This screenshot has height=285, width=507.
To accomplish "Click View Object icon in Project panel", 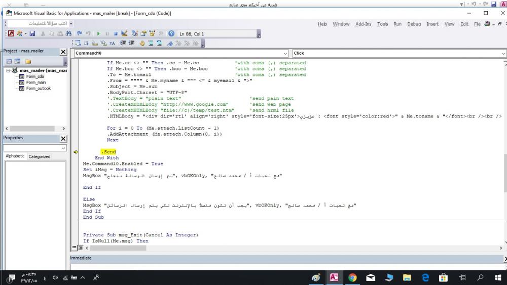I will click(x=17, y=61).
